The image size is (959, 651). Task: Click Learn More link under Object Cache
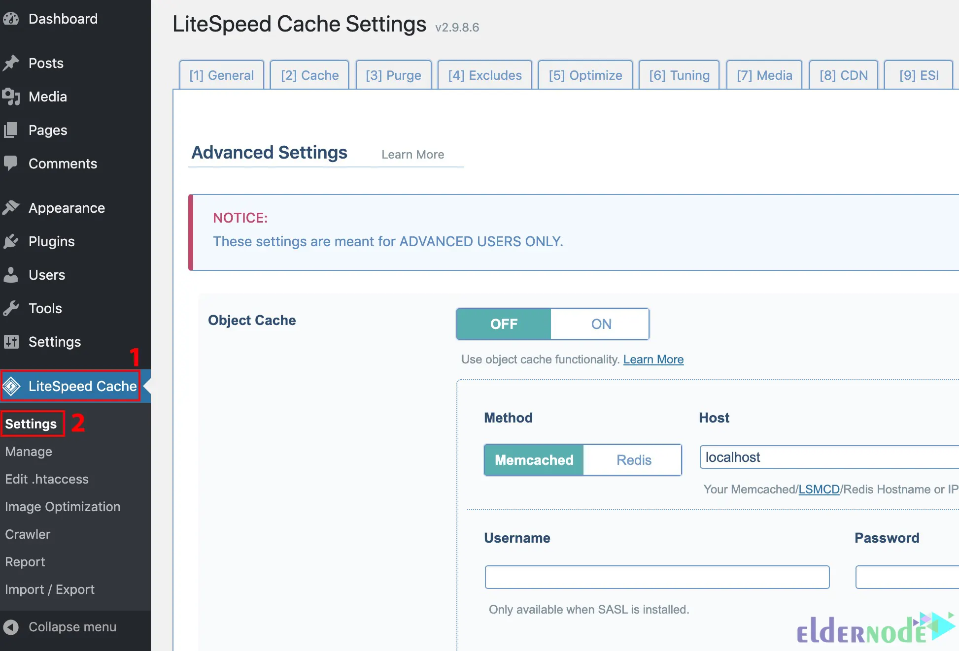[x=653, y=359]
